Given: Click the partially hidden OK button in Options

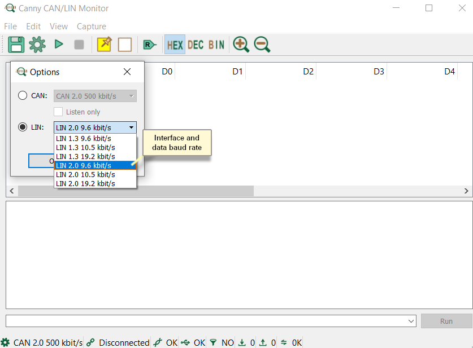Looking at the screenshot, I should coord(41,161).
